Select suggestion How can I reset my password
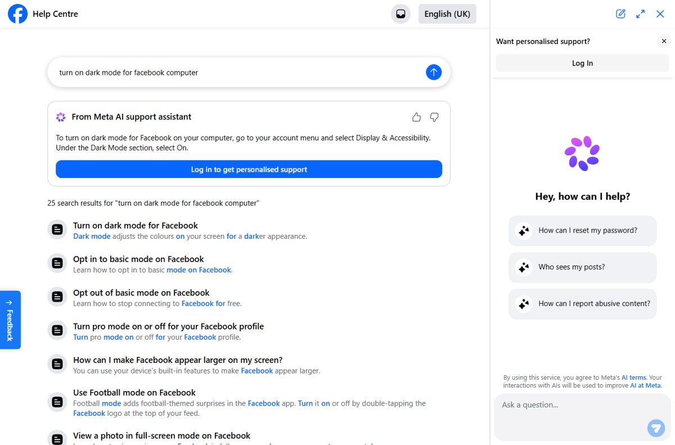675x445 pixels. tap(582, 230)
